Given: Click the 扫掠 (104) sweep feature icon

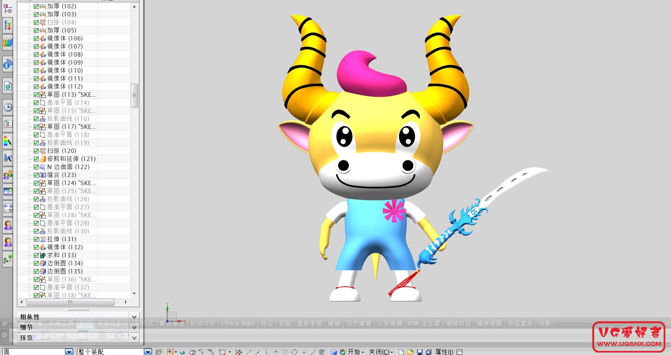Looking at the screenshot, I should [43, 22].
